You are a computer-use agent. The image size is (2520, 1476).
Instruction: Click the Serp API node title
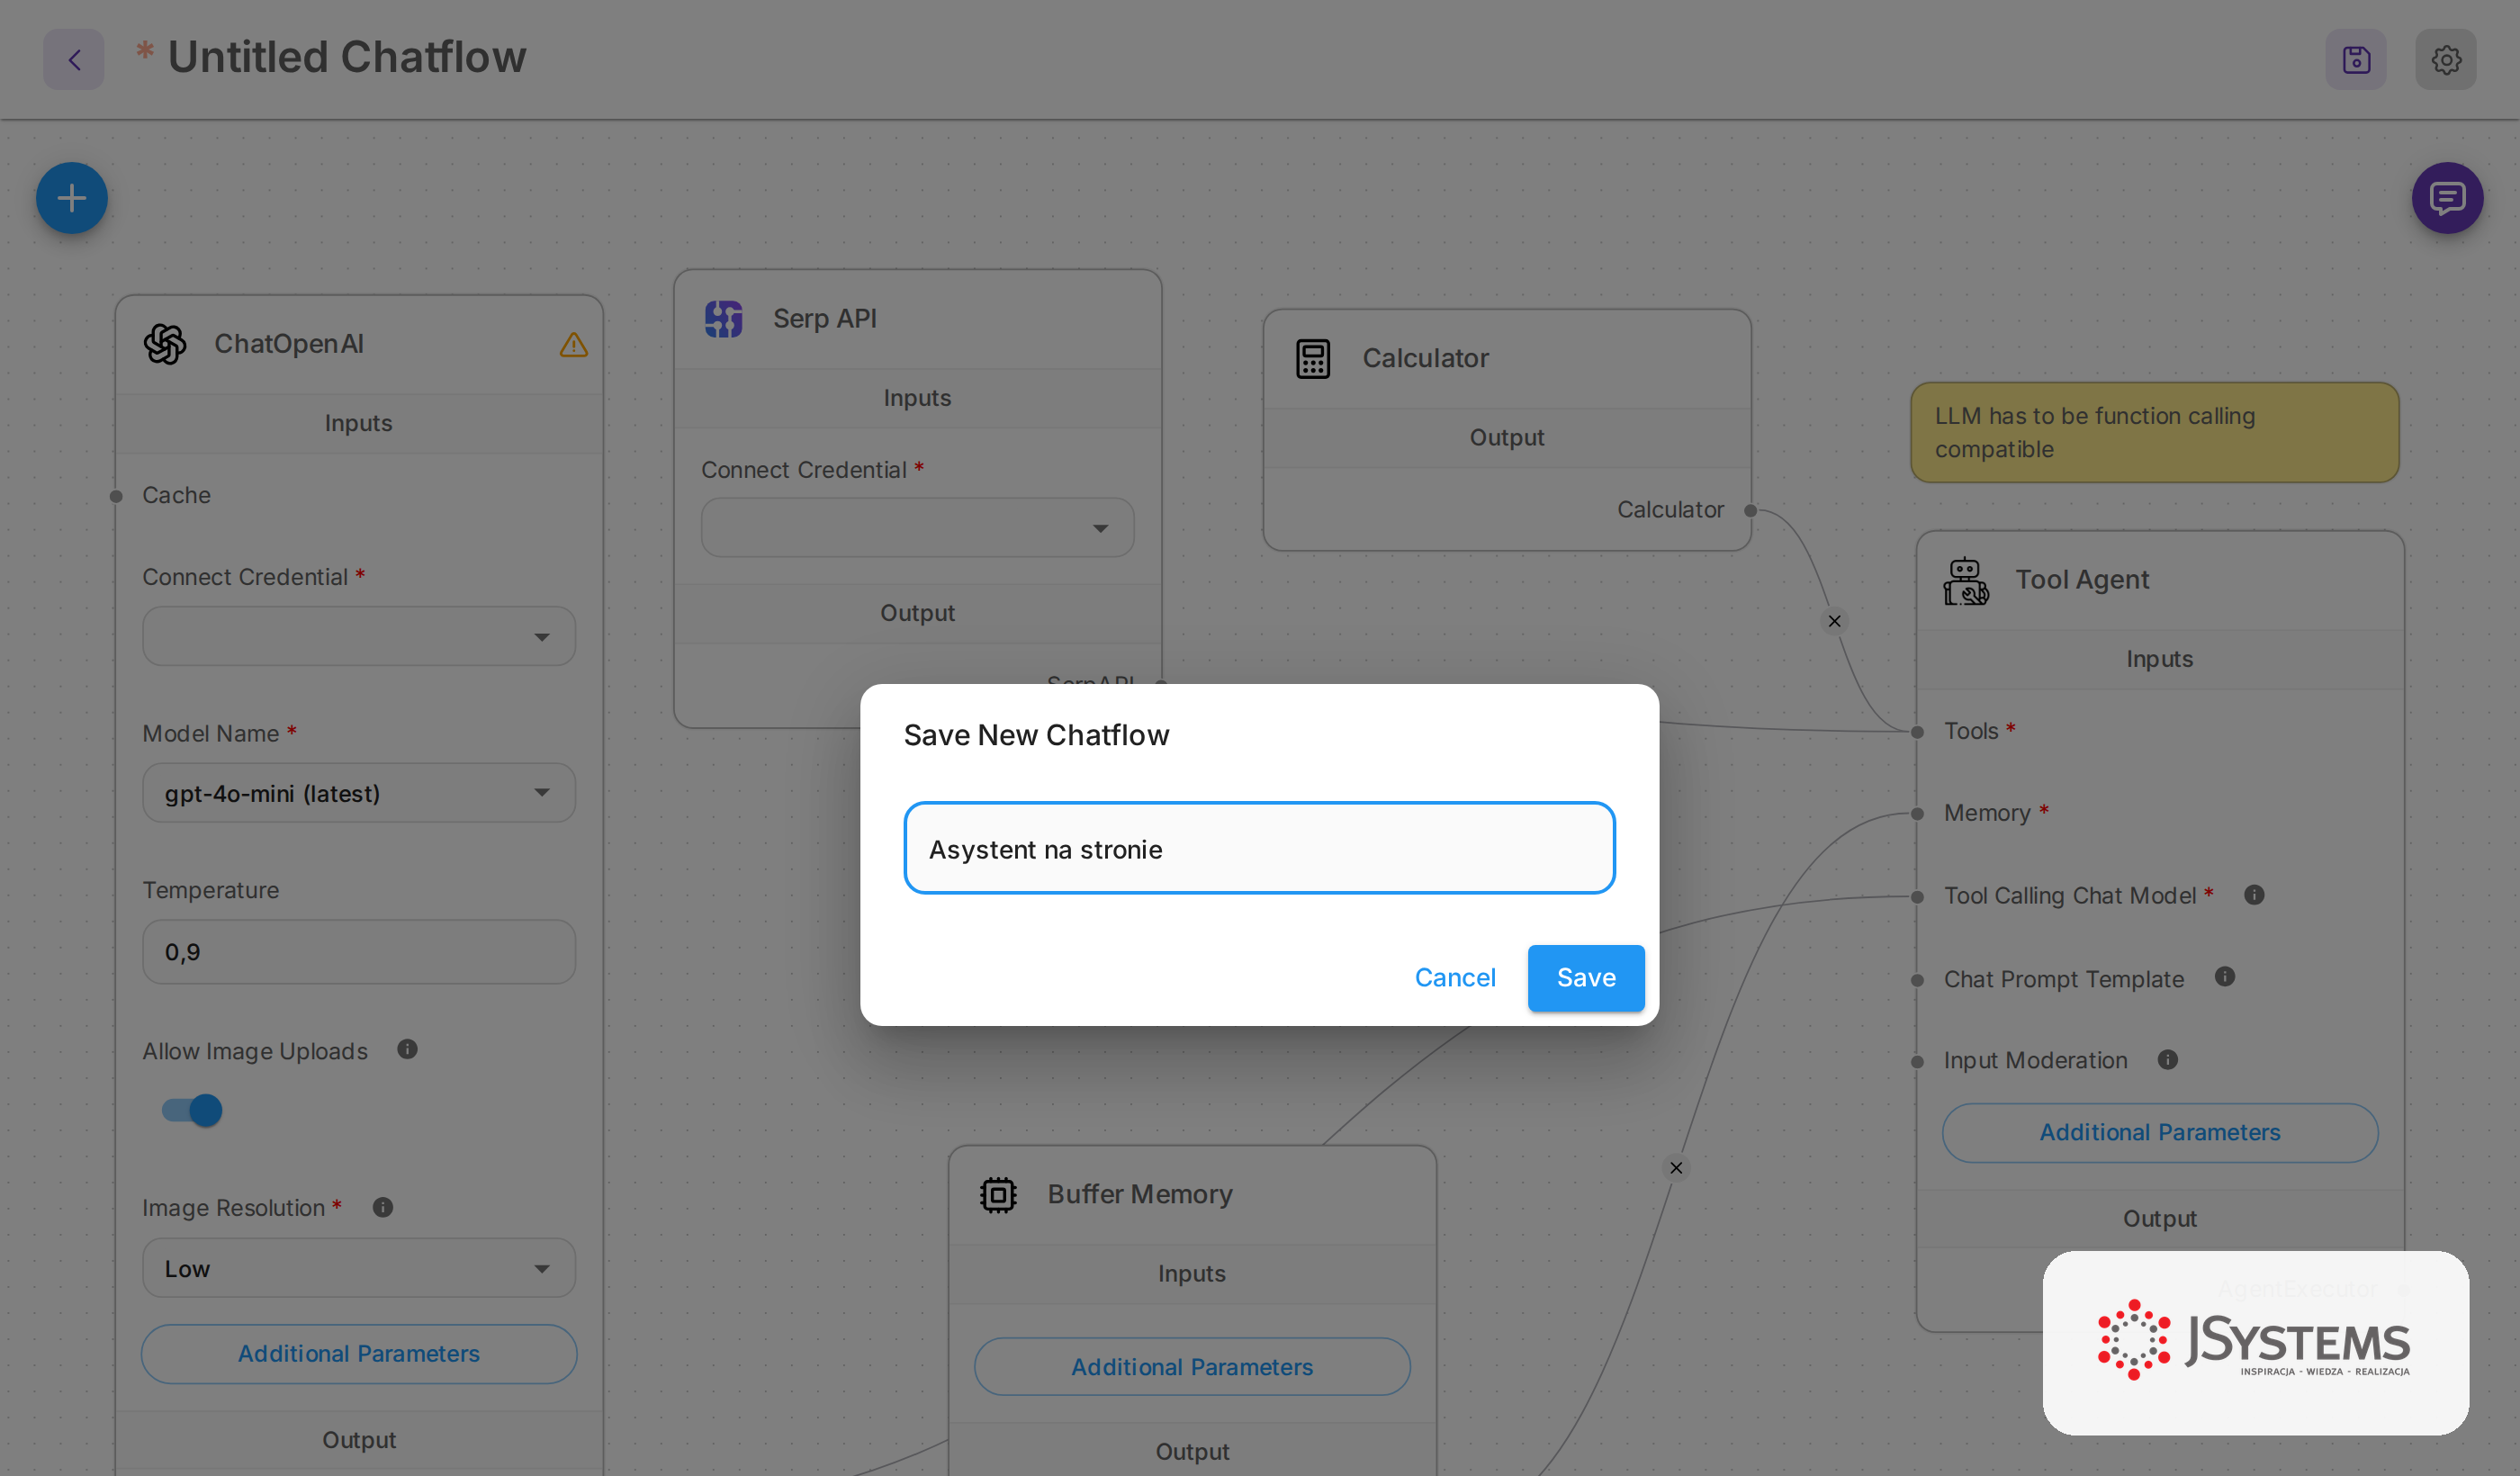point(825,318)
